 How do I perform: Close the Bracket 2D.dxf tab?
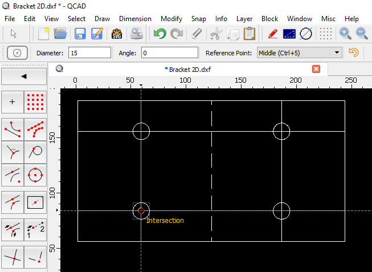click(x=316, y=69)
